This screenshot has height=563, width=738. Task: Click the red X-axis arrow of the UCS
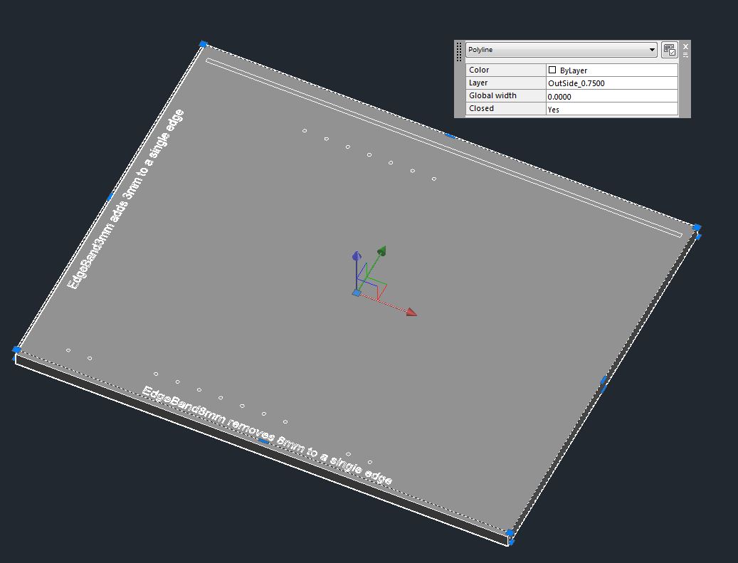[411, 311]
